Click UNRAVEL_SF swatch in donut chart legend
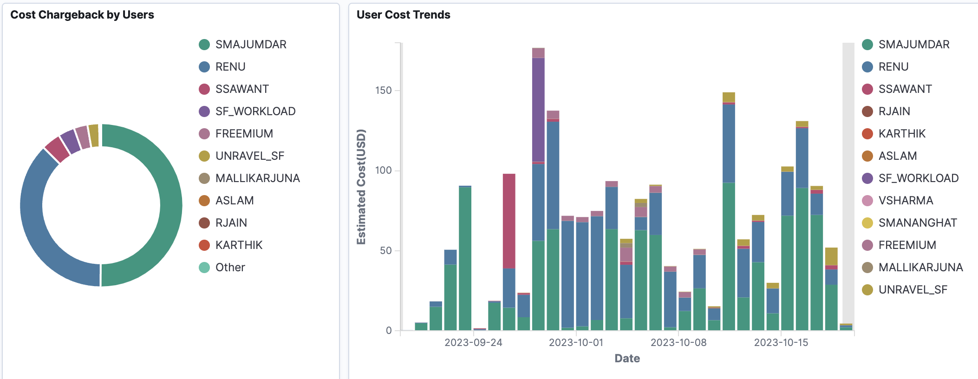 [x=204, y=156]
